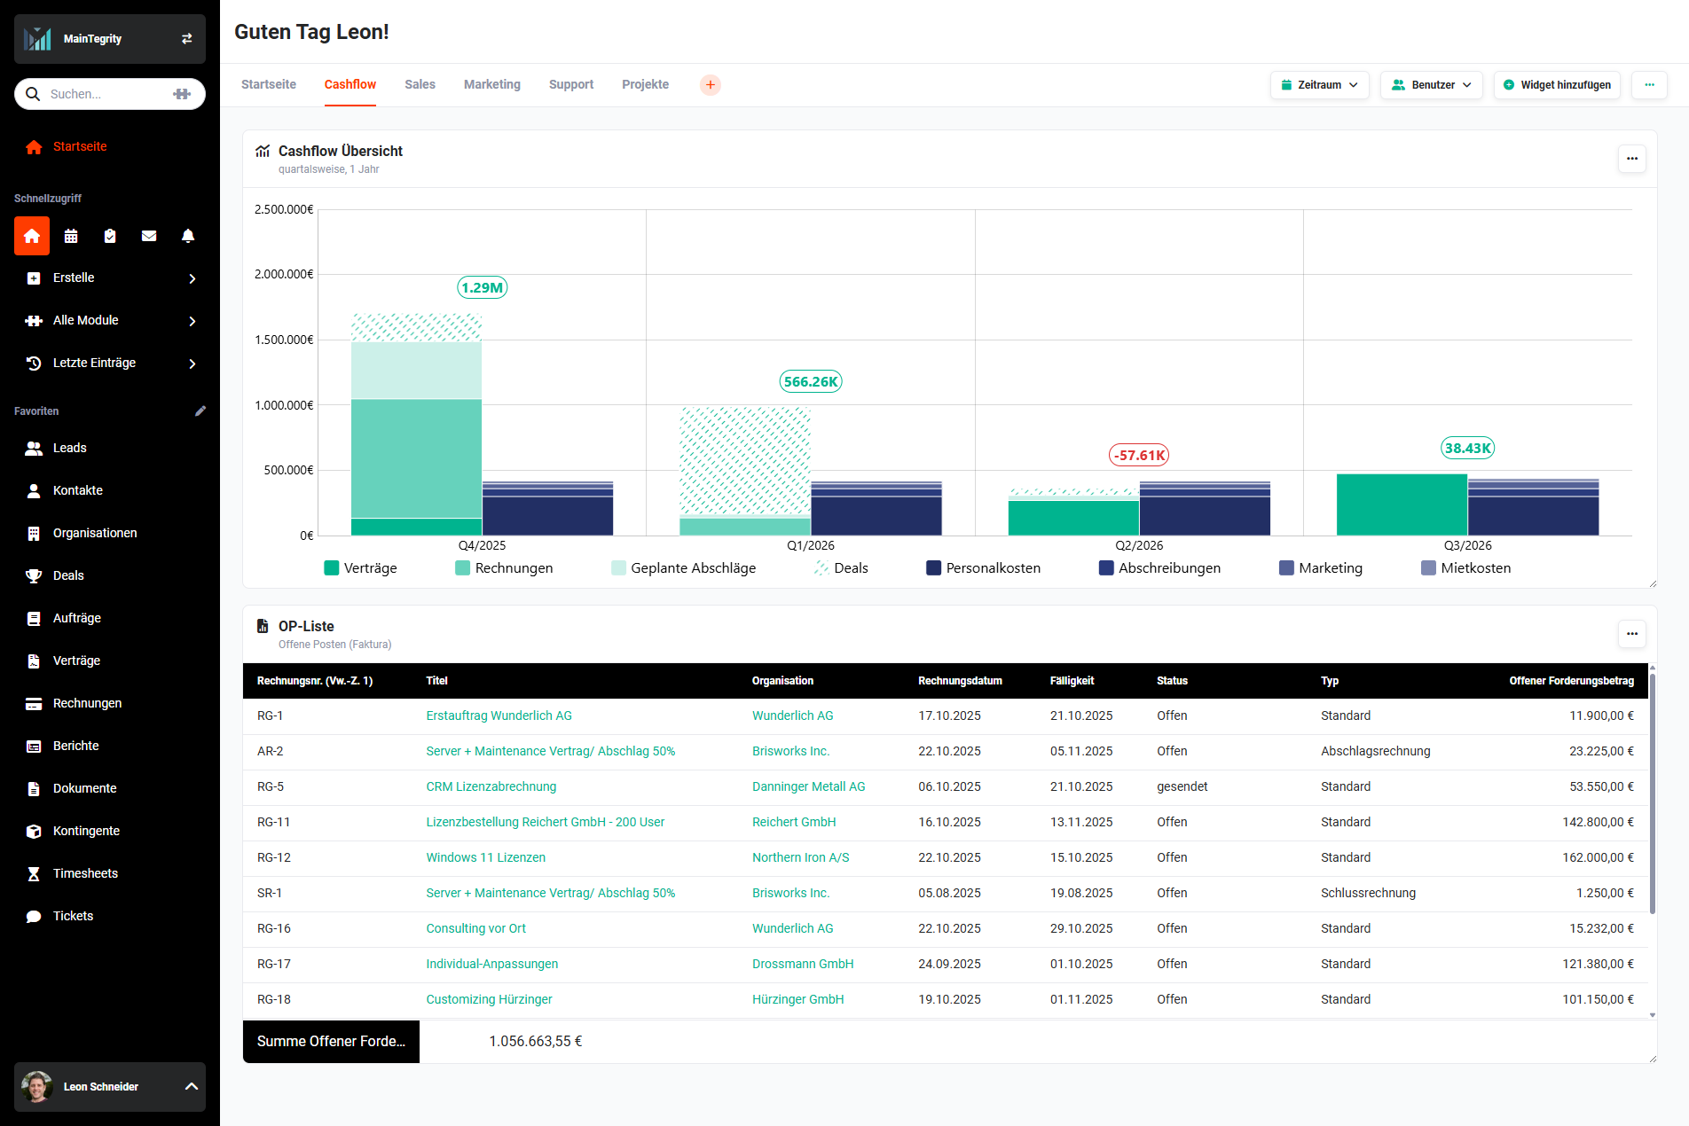Toggle the Rechnungen legend series

pos(504,568)
